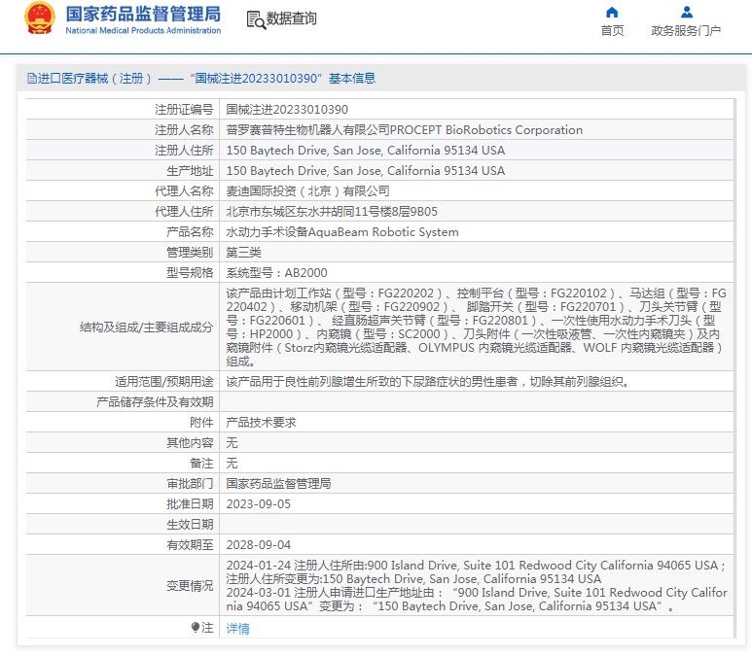The height and width of the screenshot is (655, 752).
Task: Click National Medical Products Administration subtitle
Action: (143, 30)
